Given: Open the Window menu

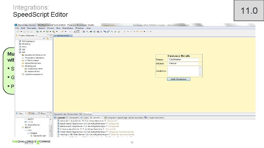Looking at the screenshot, I should click(79, 28).
